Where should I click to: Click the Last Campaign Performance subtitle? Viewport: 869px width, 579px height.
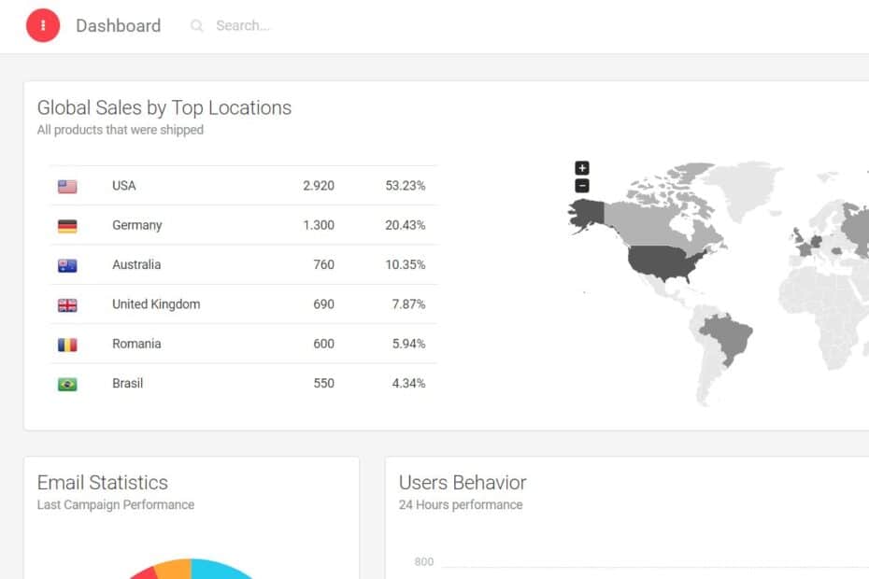(x=116, y=504)
